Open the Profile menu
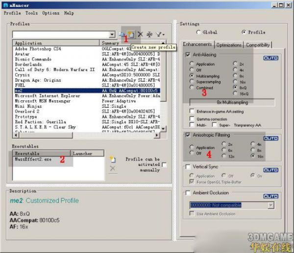 pyautogui.click(x=12, y=13)
